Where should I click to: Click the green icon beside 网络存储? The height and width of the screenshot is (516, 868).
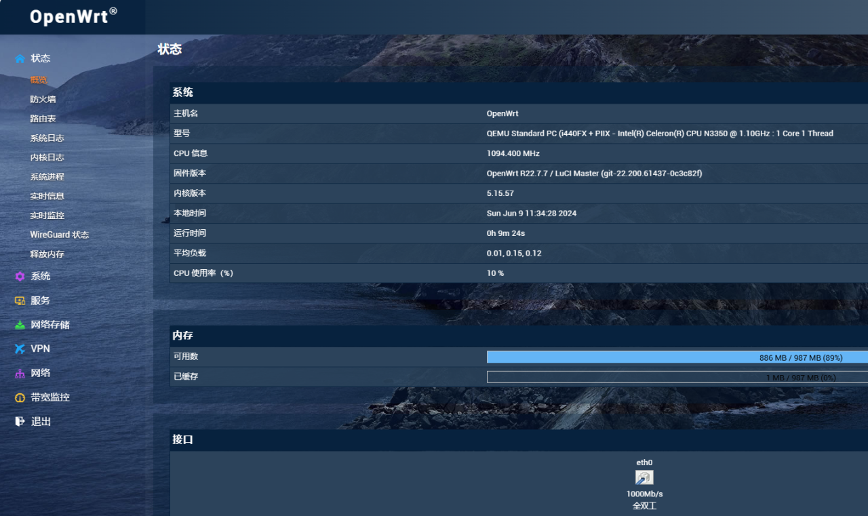pos(20,325)
